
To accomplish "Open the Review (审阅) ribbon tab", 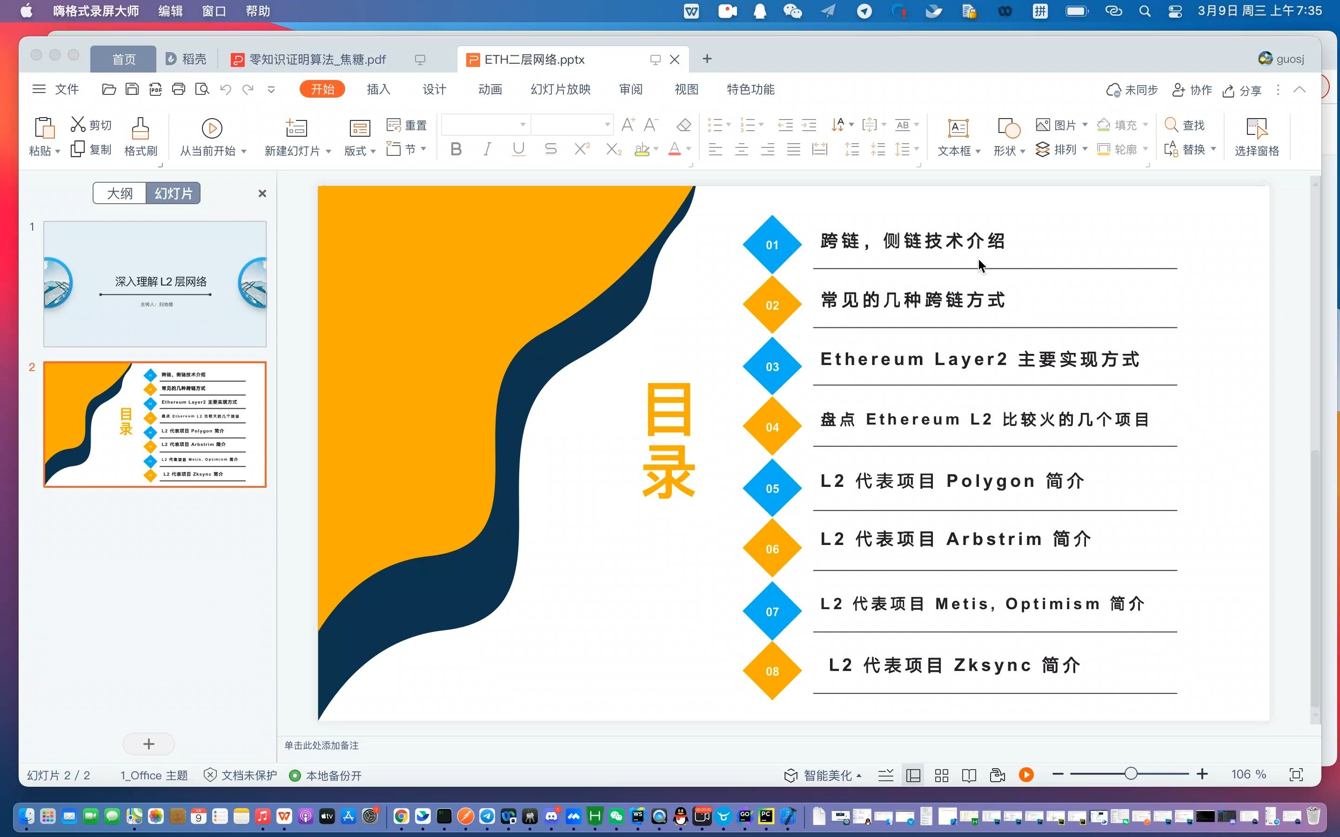I will click(x=631, y=89).
